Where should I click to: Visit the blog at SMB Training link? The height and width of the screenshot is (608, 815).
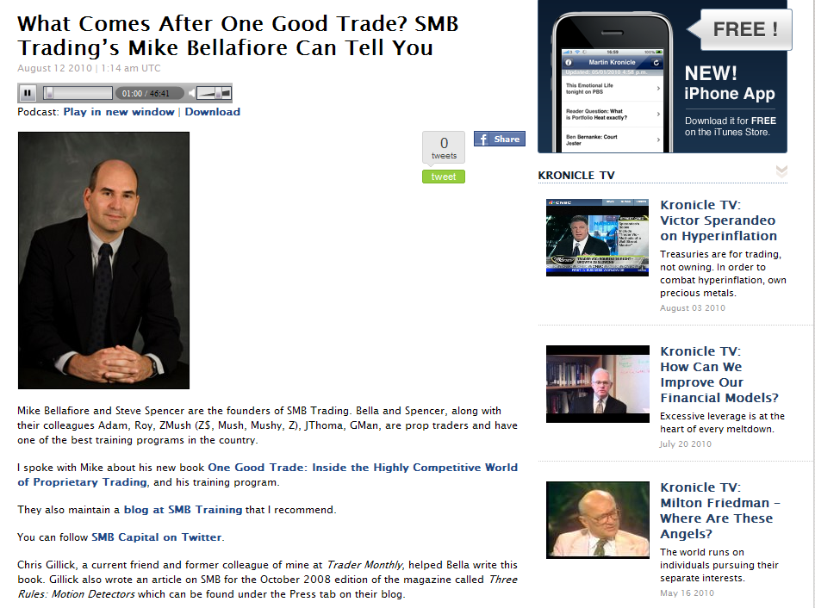tap(183, 510)
